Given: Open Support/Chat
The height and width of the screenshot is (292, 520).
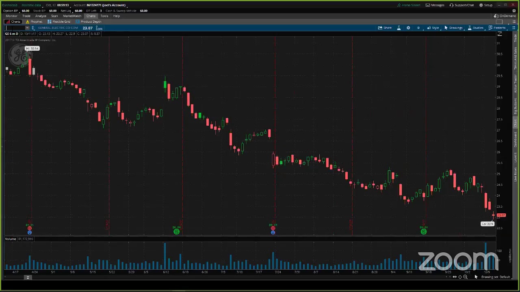Looking at the screenshot, I should coord(461,5).
